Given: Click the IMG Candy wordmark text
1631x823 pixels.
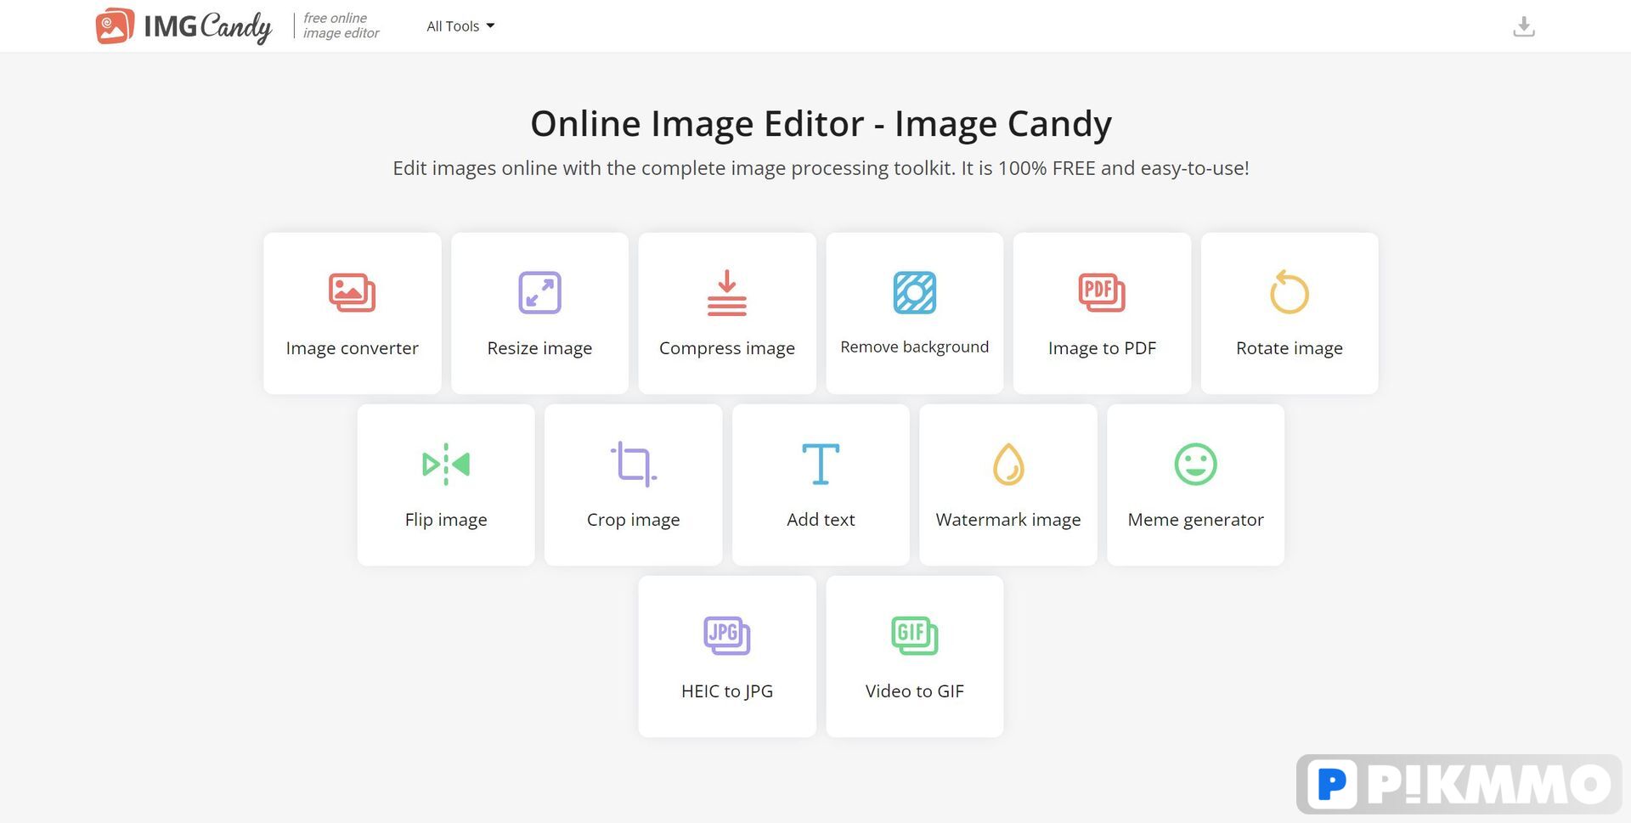Looking at the screenshot, I should [x=208, y=27].
